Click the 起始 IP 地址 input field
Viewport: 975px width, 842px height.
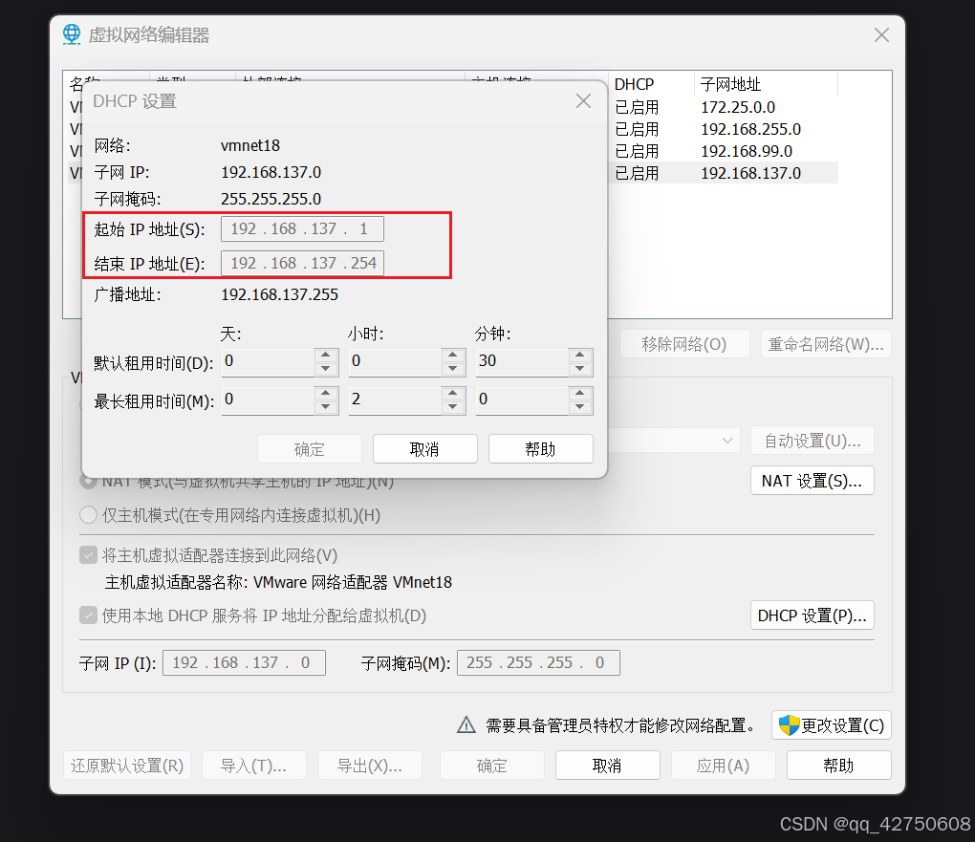(x=302, y=228)
